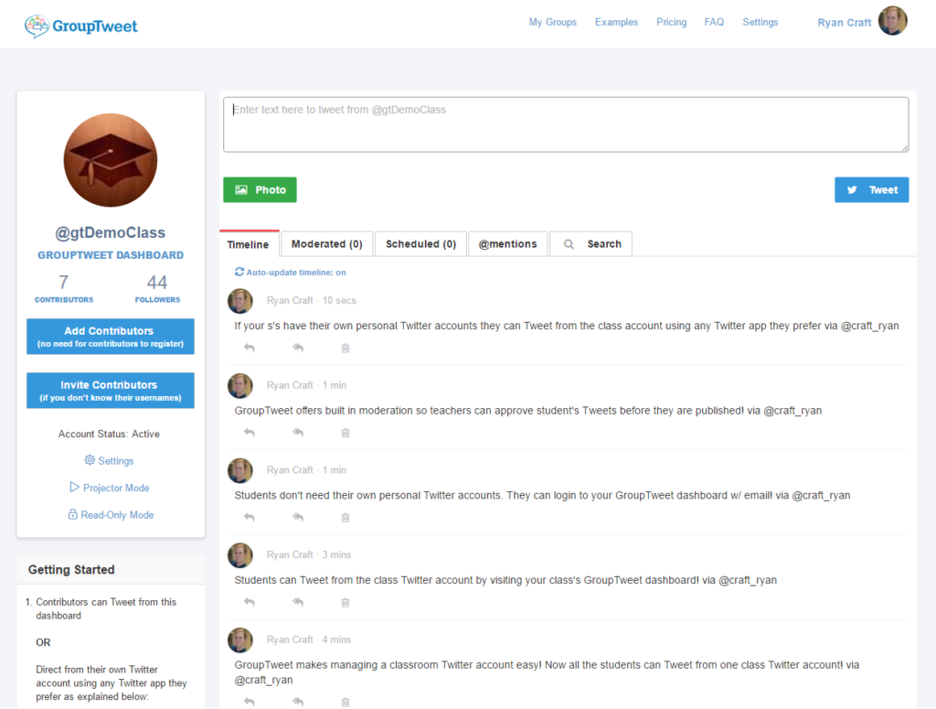Launch Projector Mode

tap(110, 488)
